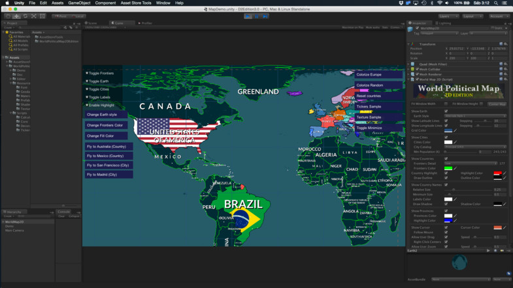Click the Frontiers Color eyedropper icon
Viewport: 513px width, 288px height.
pos(455,168)
